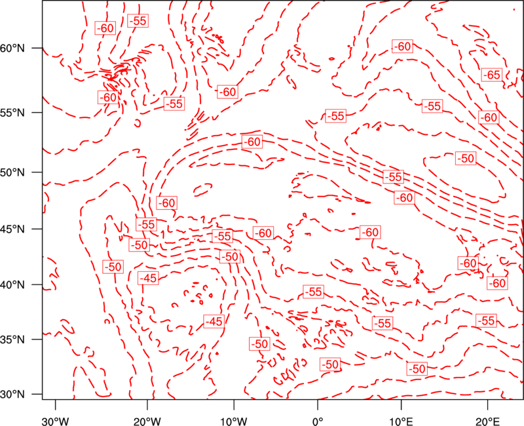The width and height of the screenshot is (524, 426).
Task: Click the 30°W longitude axis label
Action: [55, 421]
